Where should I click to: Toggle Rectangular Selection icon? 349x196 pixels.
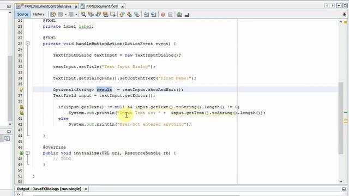[x=113, y=15]
